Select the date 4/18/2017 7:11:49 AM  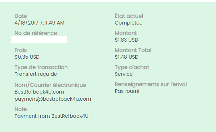coord(39,23)
